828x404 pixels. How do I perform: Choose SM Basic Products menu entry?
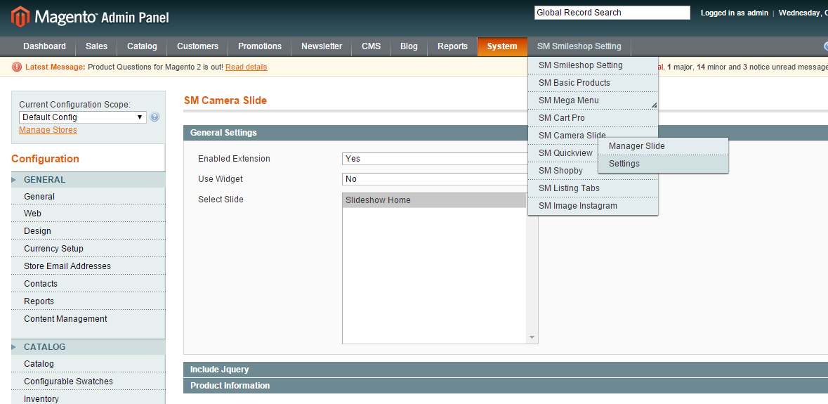coord(593,83)
